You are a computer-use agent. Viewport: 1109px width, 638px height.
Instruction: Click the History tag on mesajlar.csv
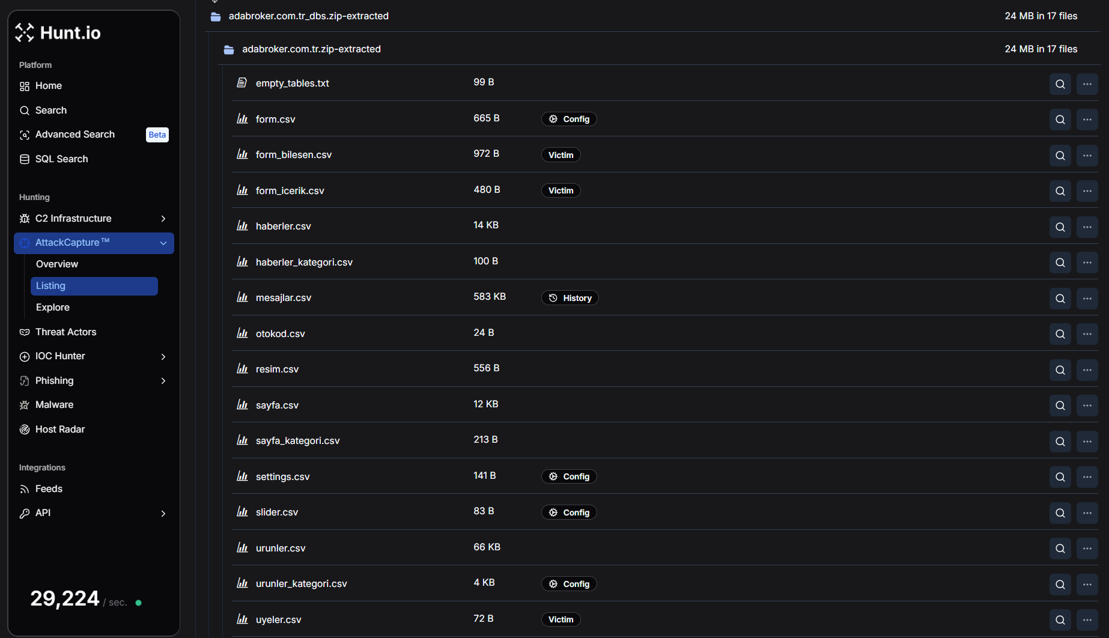(x=570, y=298)
